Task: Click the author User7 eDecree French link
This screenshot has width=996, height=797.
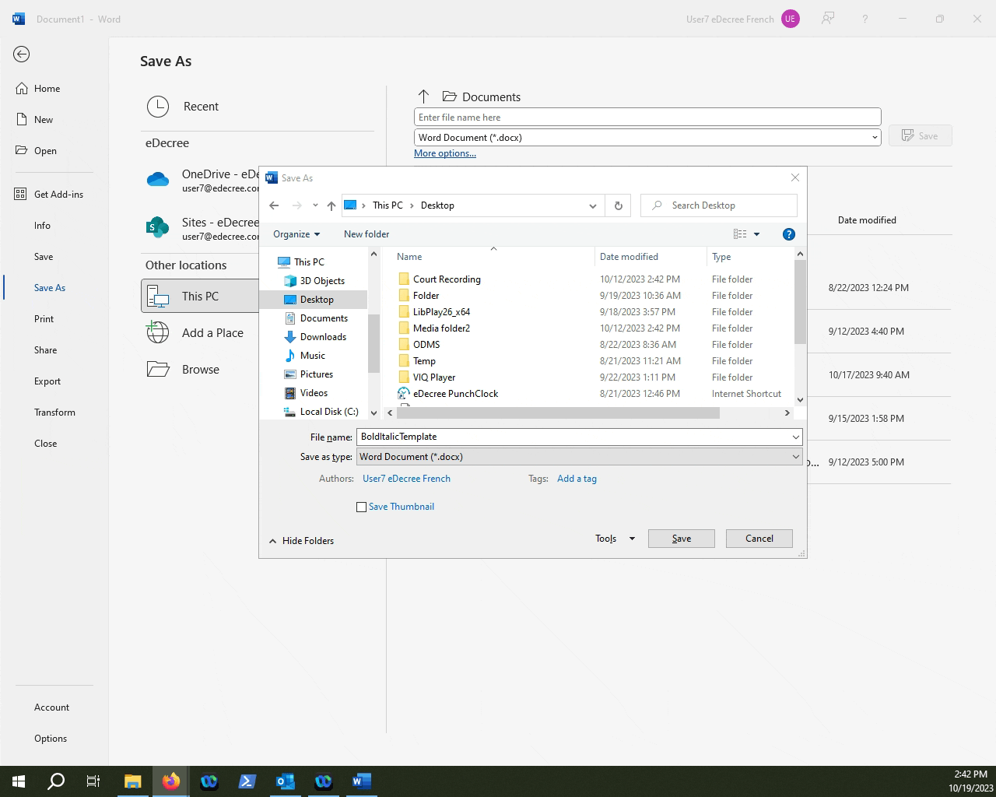Action: tap(406, 479)
